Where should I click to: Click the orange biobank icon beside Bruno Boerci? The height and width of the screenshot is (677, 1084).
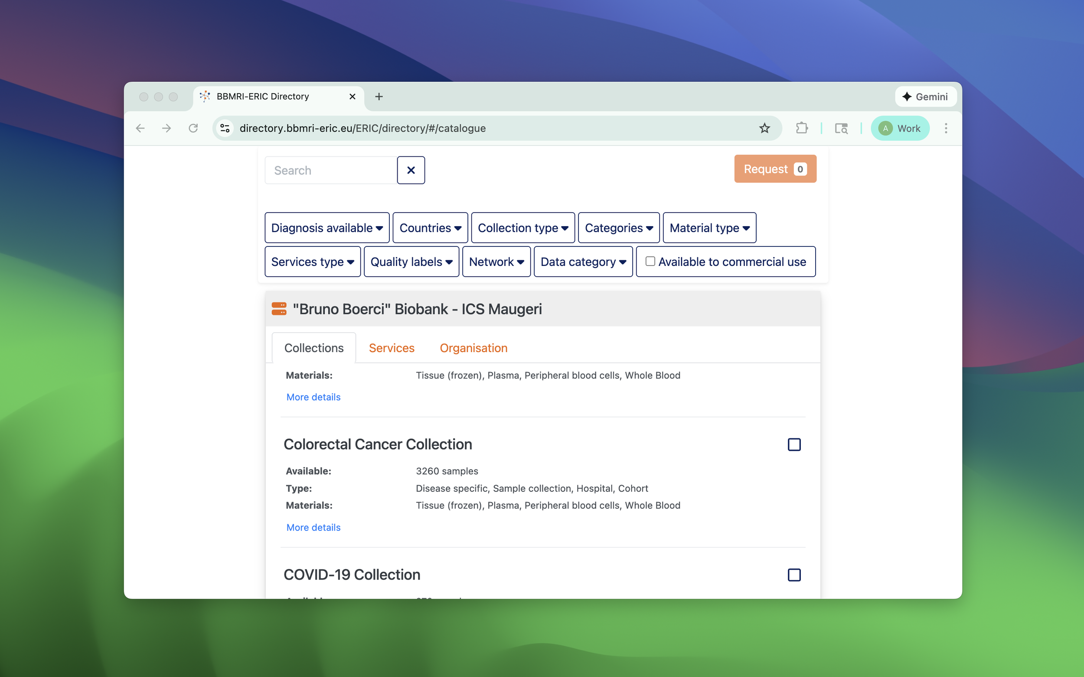[x=279, y=309]
